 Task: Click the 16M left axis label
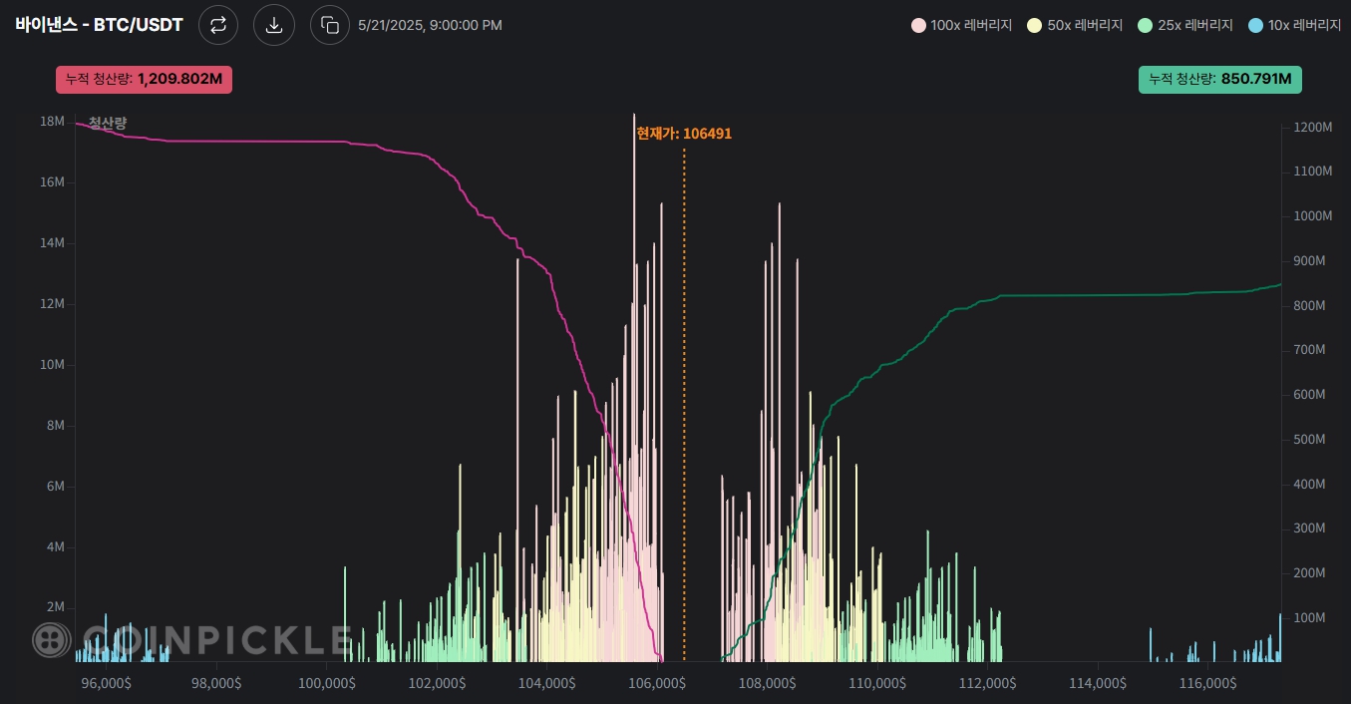coord(52,182)
